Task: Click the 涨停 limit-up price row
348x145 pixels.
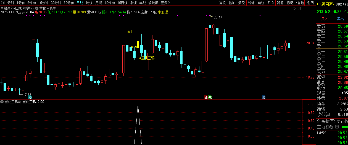Action: pyautogui.click(x=332, y=77)
